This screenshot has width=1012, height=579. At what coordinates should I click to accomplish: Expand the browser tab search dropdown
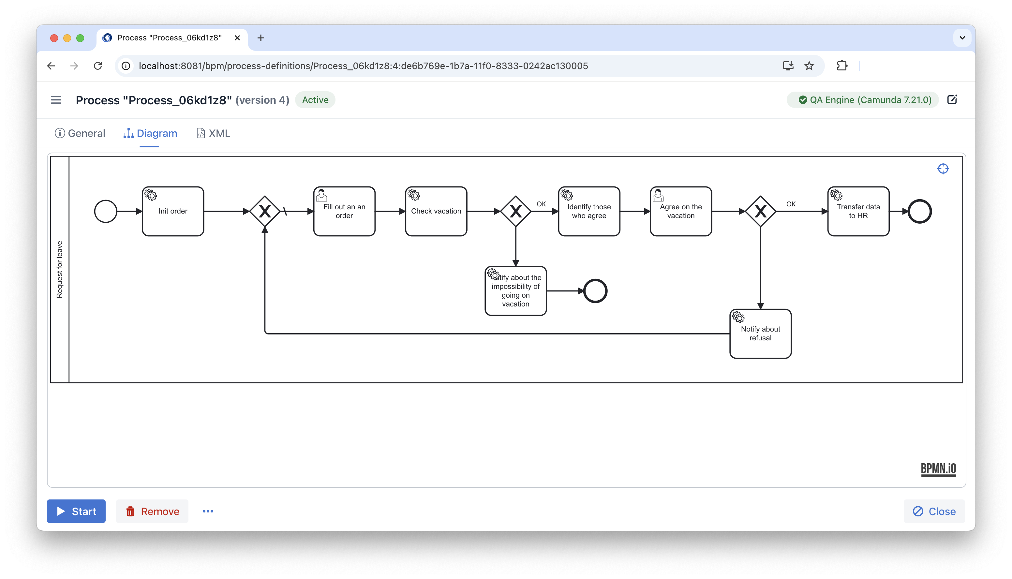(962, 38)
